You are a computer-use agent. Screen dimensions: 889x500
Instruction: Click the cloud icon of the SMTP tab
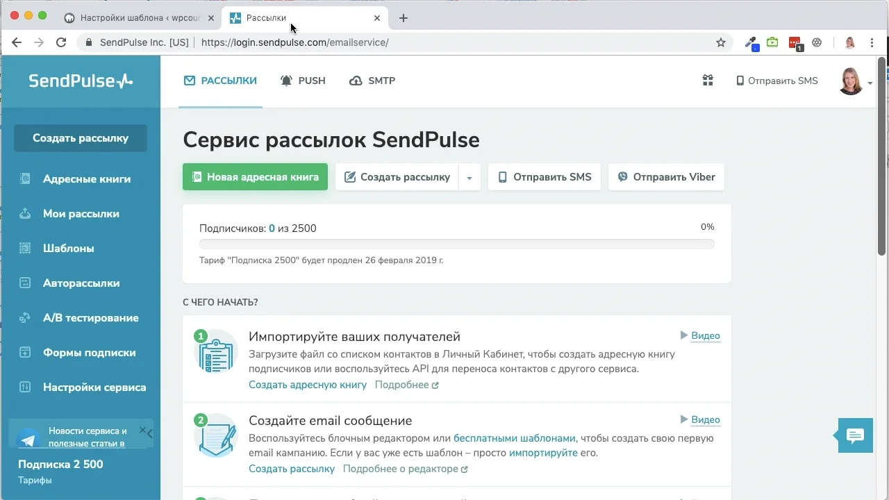point(356,81)
